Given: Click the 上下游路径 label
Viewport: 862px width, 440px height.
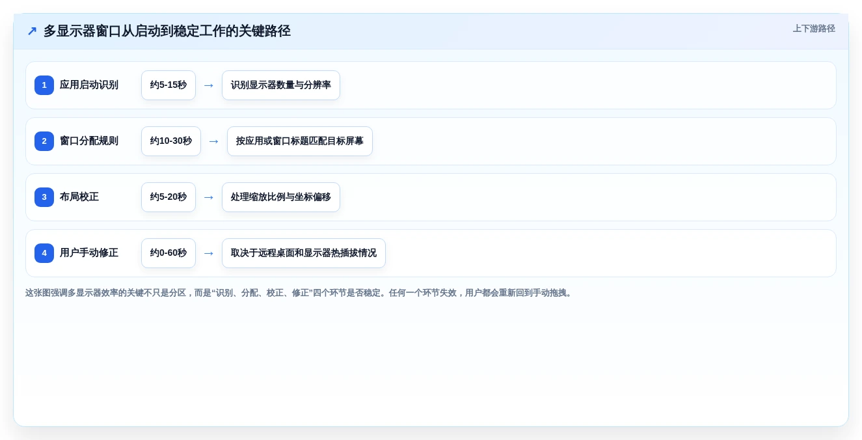Looking at the screenshot, I should 814,29.
